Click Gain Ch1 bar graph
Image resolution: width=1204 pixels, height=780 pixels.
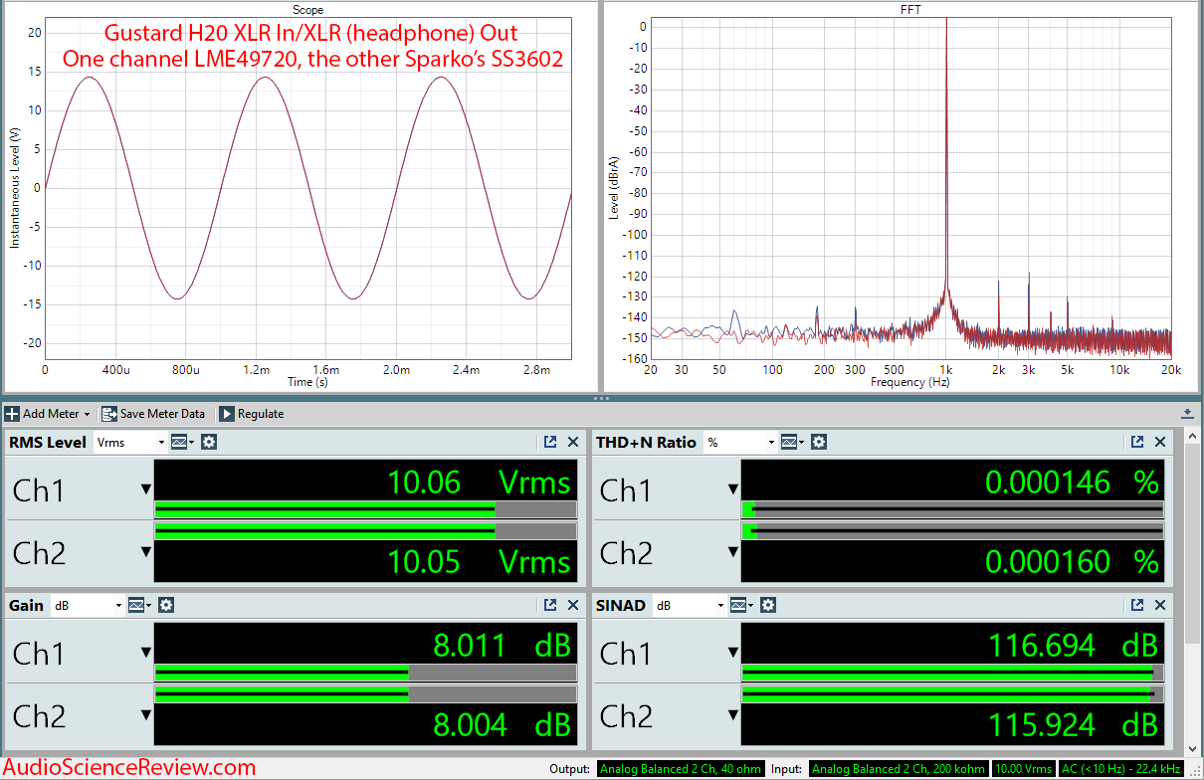pos(365,673)
